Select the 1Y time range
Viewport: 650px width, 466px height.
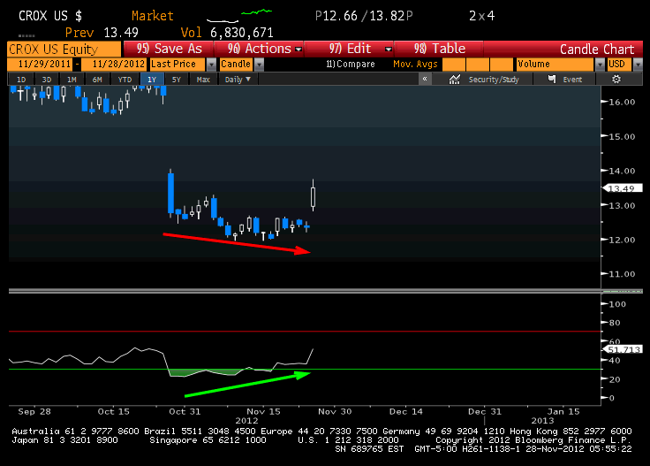(x=152, y=80)
